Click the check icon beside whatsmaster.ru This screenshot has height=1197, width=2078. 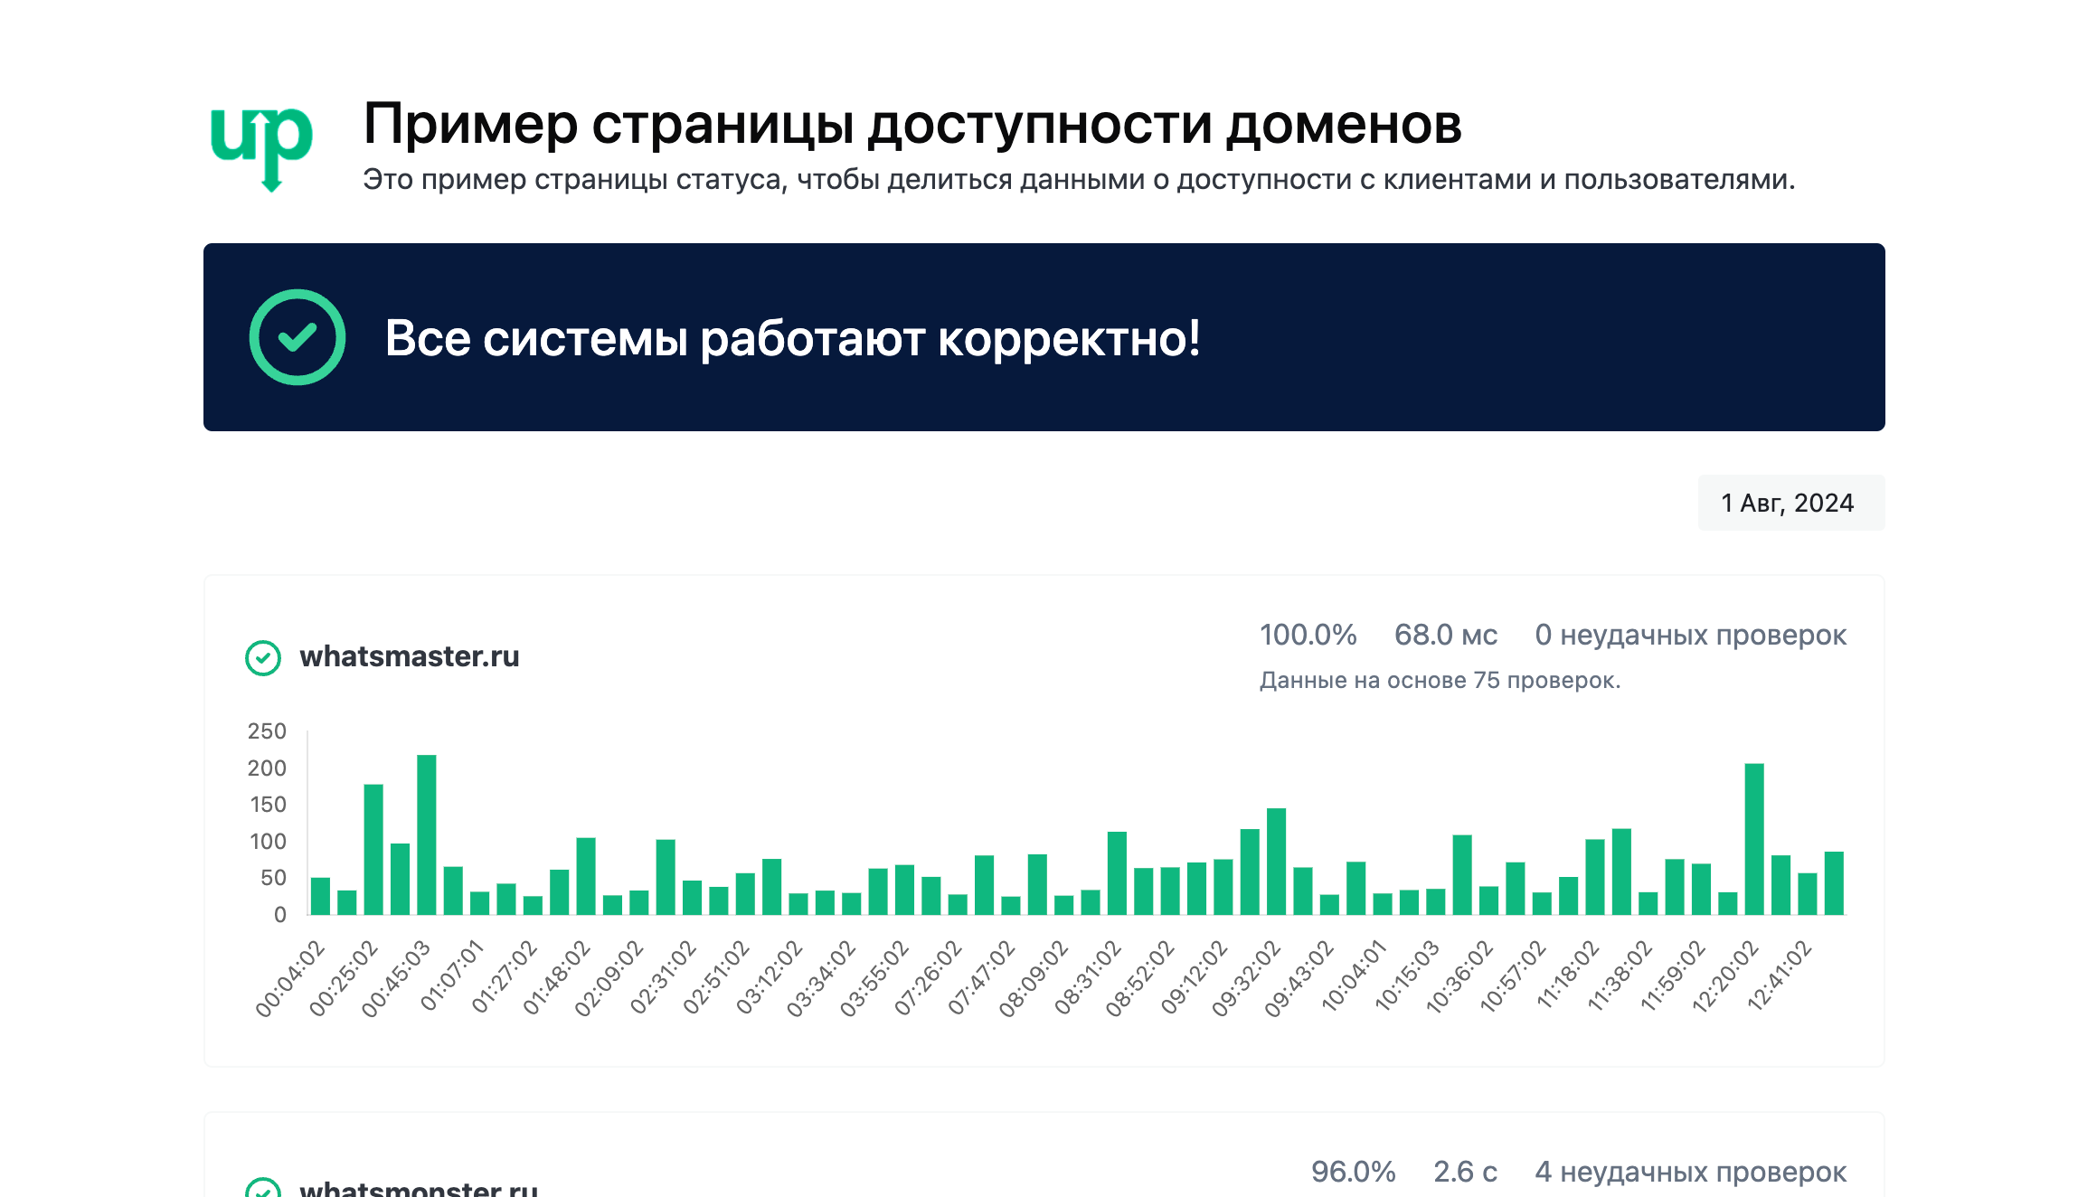click(x=263, y=657)
